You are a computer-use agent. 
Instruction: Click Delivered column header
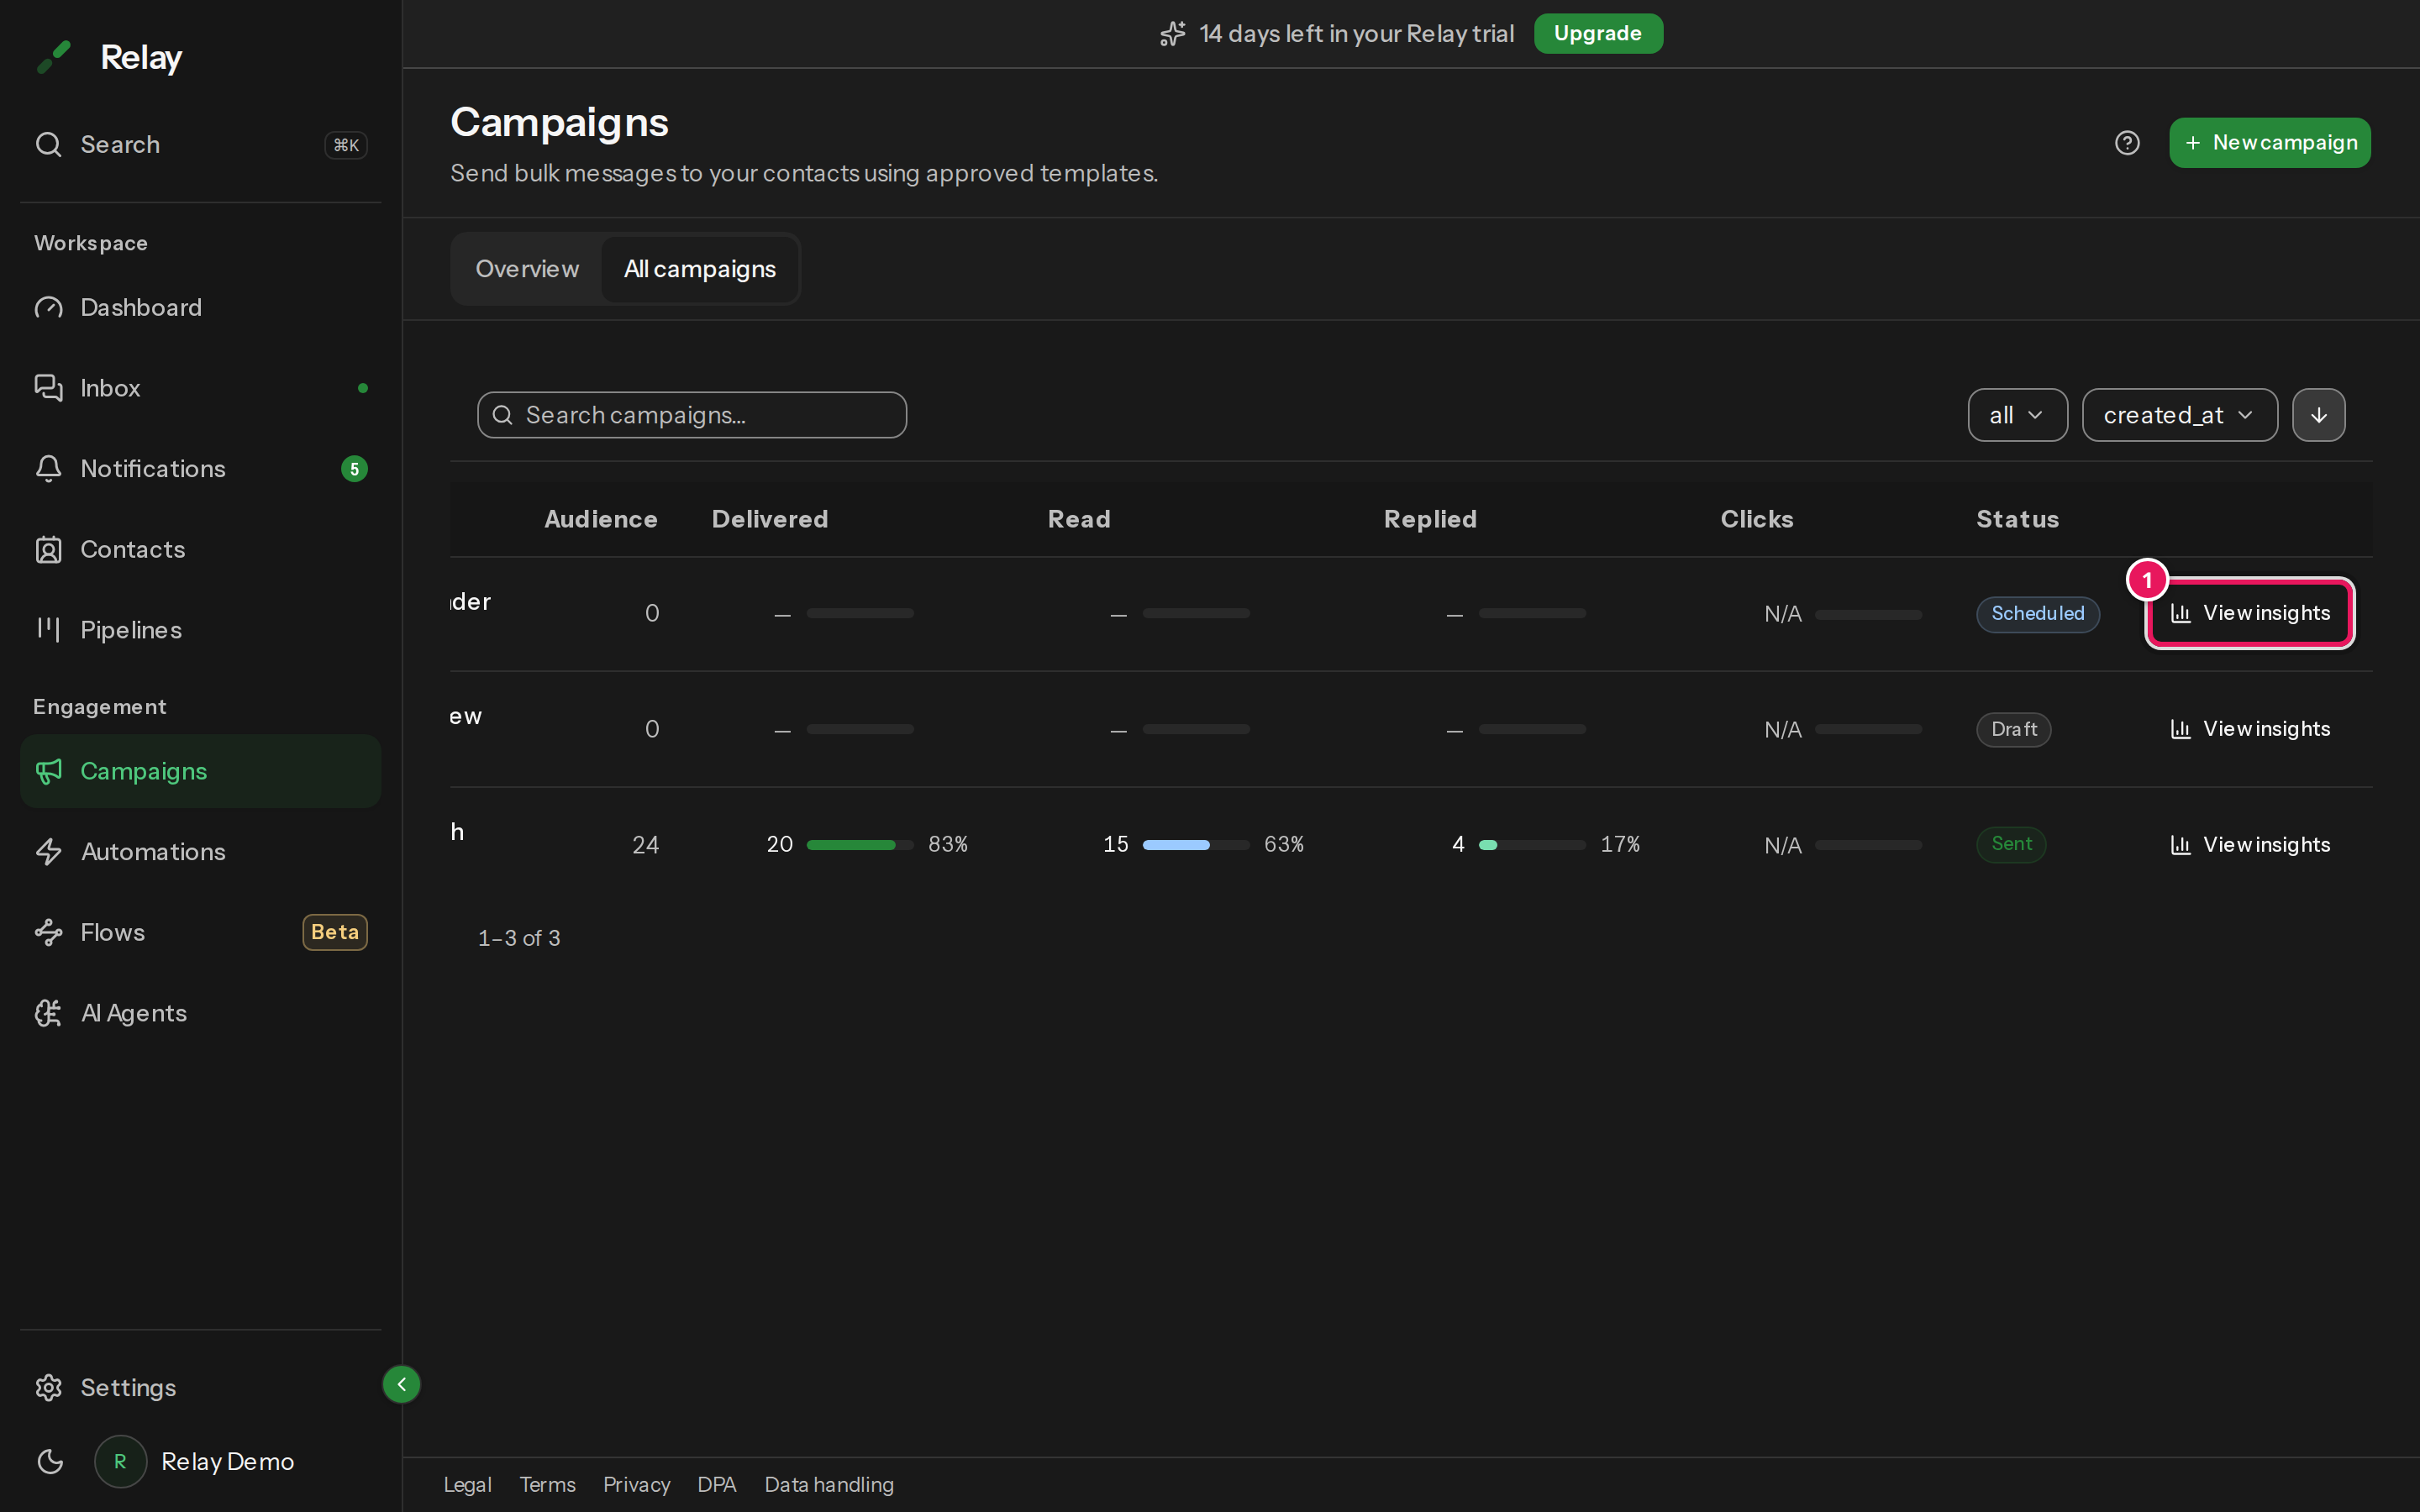[x=770, y=519]
